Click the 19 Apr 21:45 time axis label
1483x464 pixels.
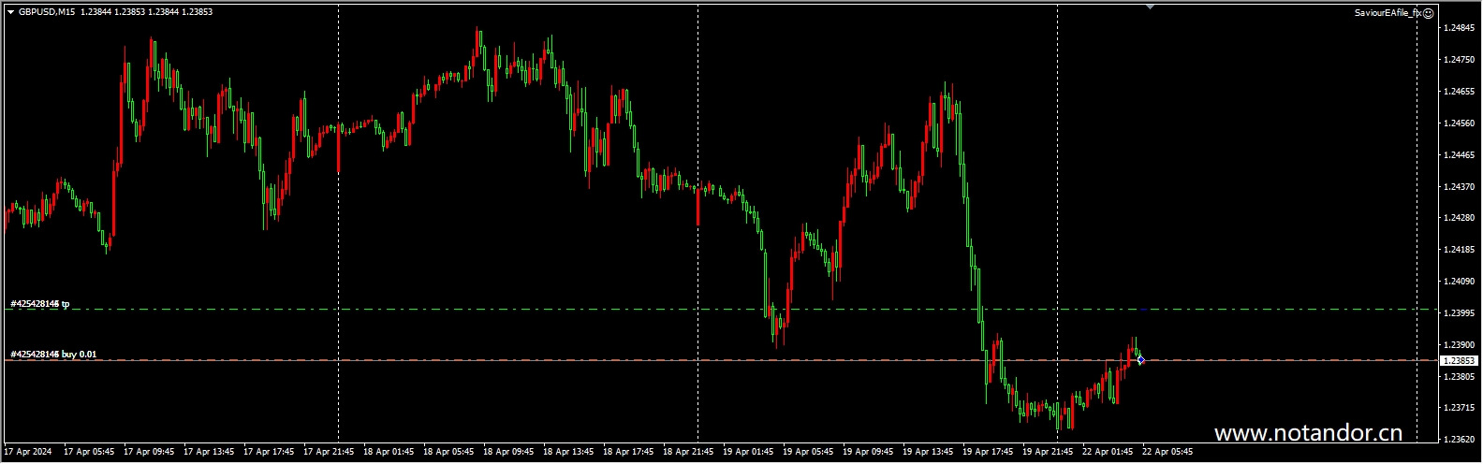[1049, 452]
